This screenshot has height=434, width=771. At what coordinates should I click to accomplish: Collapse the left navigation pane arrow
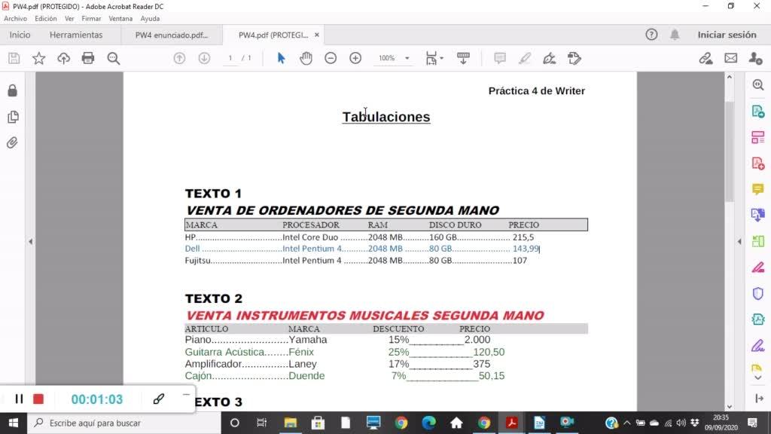(x=30, y=242)
